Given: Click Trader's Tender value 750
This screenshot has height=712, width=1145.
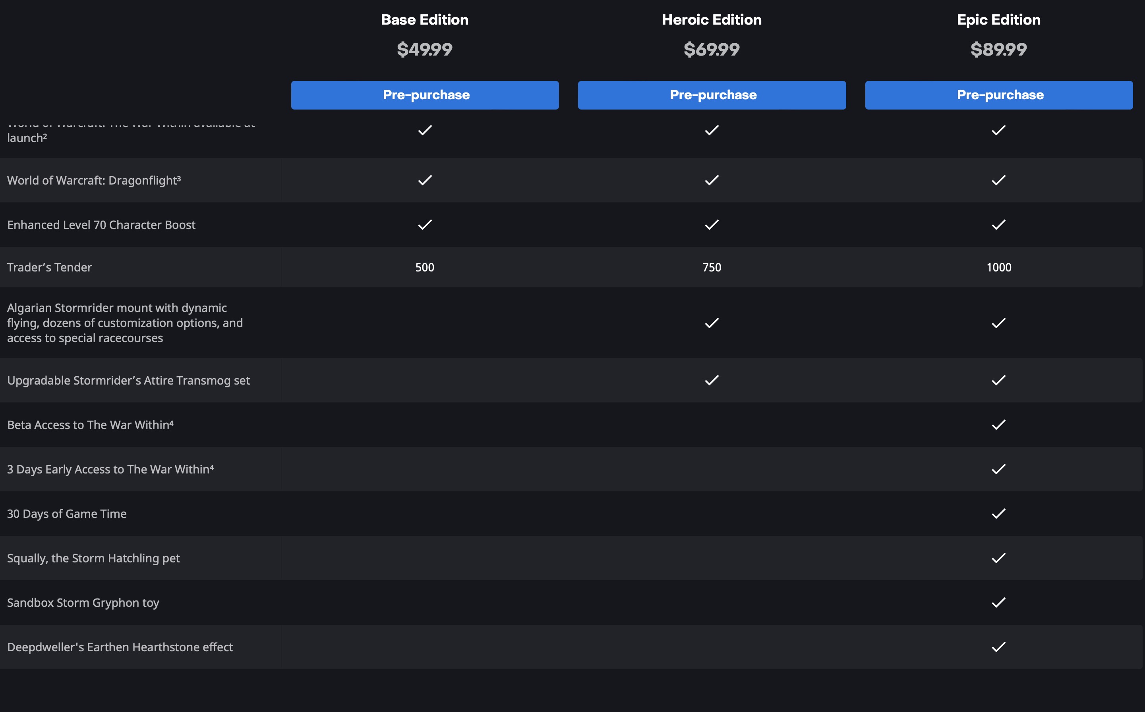Looking at the screenshot, I should (712, 267).
